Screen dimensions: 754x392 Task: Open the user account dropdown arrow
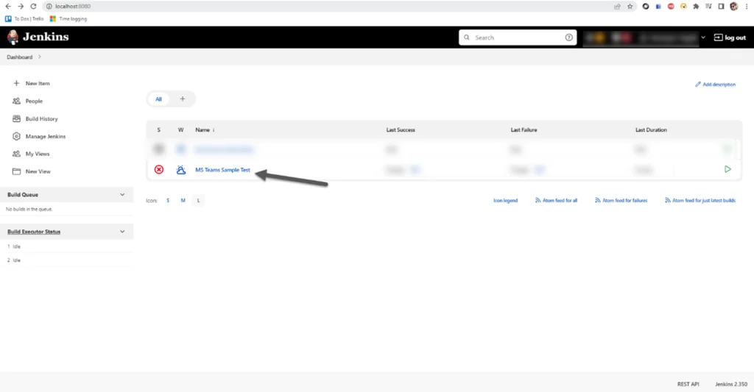click(703, 38)
